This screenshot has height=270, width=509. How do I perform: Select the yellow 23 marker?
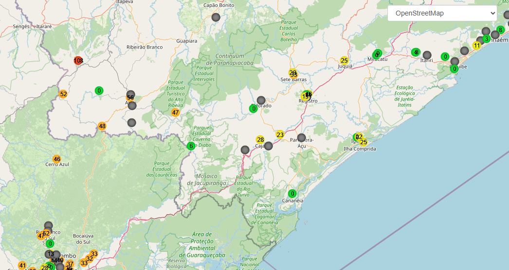(x=280, y=135)
